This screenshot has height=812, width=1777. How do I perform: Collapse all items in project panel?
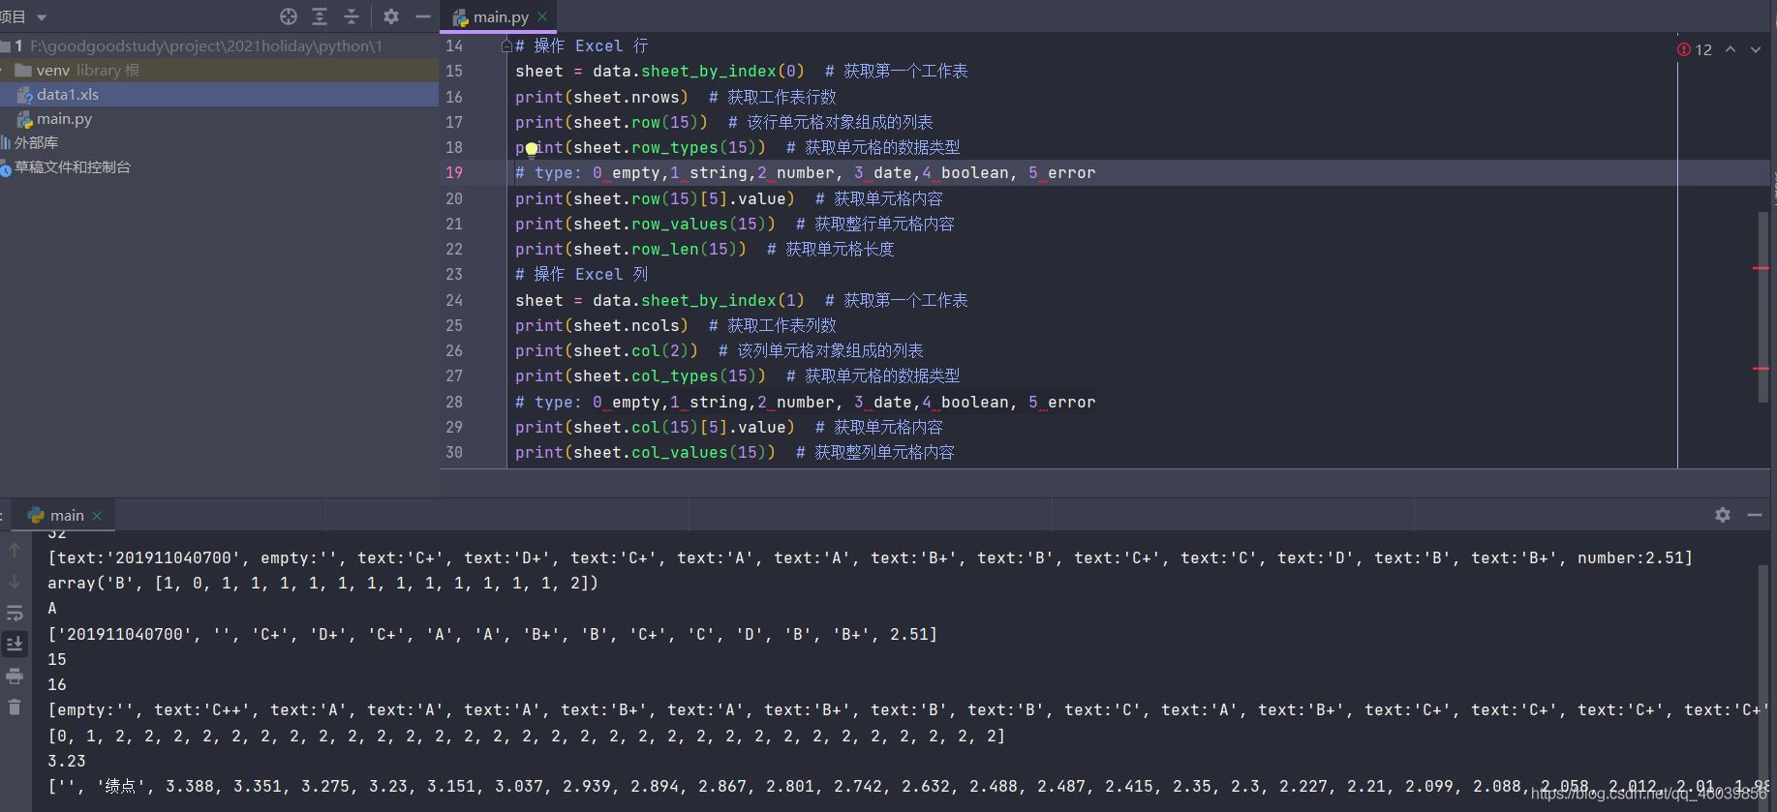point(352,16)
